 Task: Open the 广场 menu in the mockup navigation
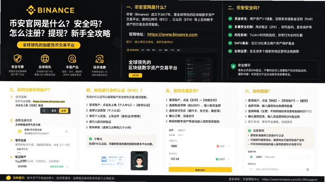tap(172, 50)
